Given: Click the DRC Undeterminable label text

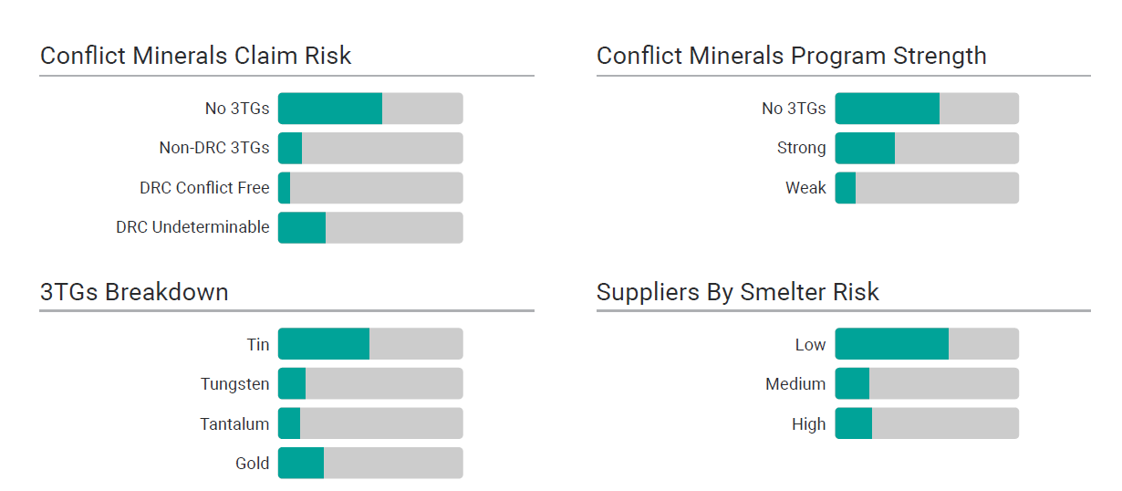Looking at the screenshot, I should click(192, 227).
